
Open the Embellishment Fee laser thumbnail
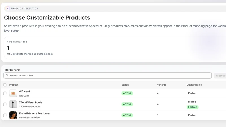(13, 115)
